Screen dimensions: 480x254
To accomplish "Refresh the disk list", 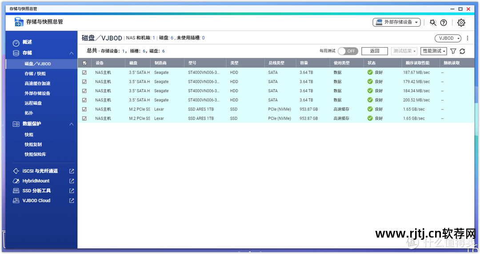I will (462, 51).
